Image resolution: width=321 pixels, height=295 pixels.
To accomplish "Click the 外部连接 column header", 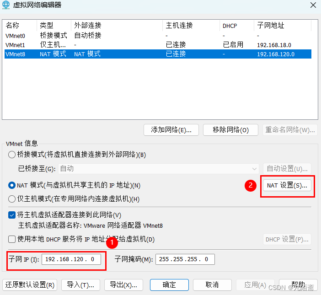I will point(117,26).
